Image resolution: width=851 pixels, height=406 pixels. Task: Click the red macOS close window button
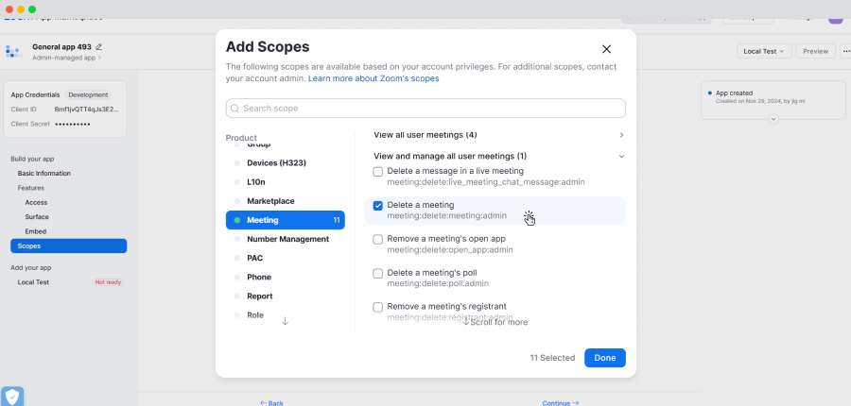point(9,9)
